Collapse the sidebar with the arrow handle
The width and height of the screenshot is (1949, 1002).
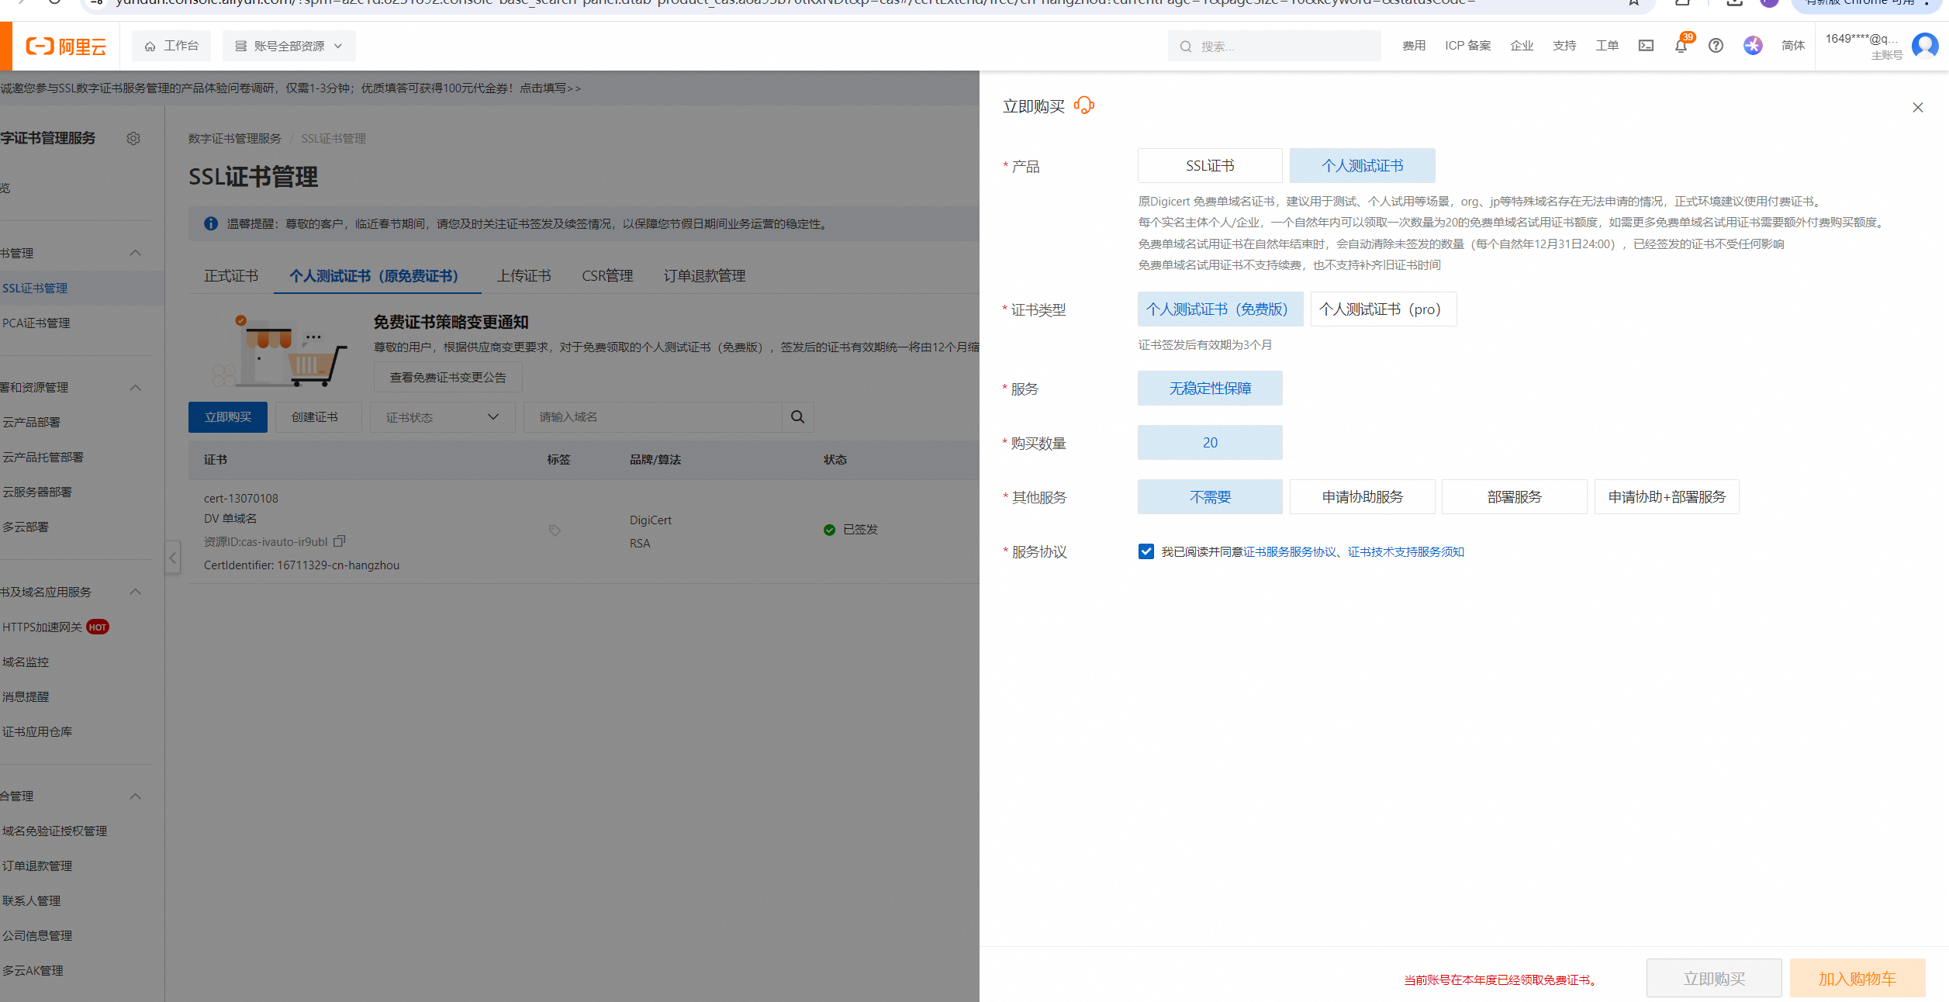tap(173, 558)
